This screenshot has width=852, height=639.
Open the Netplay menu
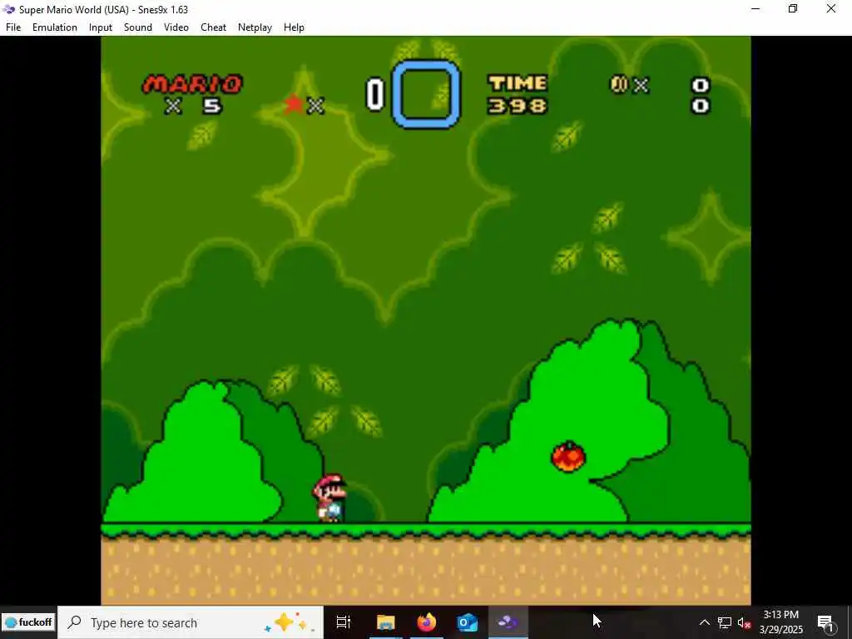[x=255, y=27]
